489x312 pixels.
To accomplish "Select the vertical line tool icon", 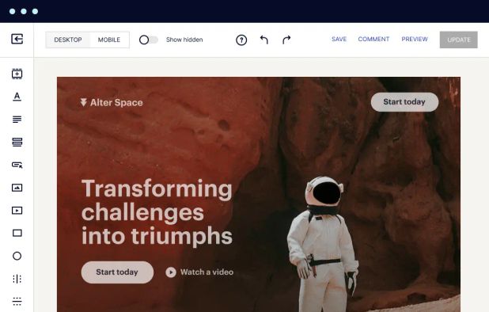I will (x=17, y=279).
